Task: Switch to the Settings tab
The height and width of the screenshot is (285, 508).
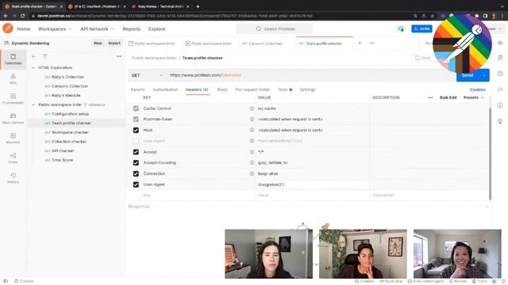Action: point(307,89)
